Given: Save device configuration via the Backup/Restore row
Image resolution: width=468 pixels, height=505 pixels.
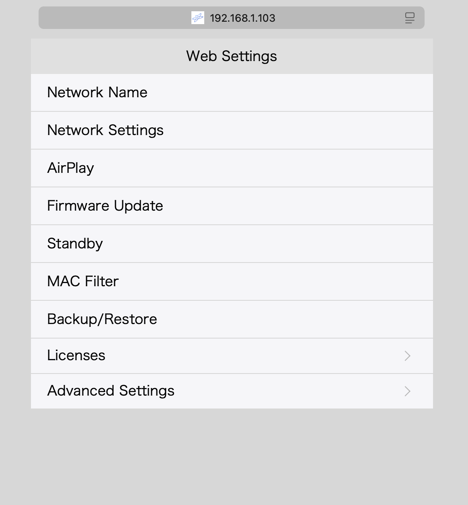Looking at the screenshot, I should 232,319.
